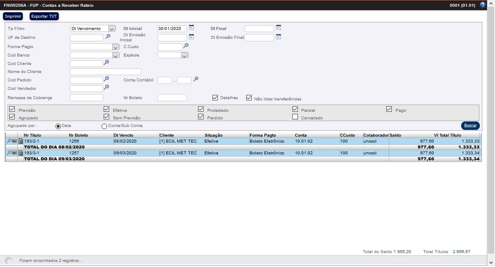495x267 pixels.
Task: Open the Dt Inicial calendar picker
Action: point(191,28)
